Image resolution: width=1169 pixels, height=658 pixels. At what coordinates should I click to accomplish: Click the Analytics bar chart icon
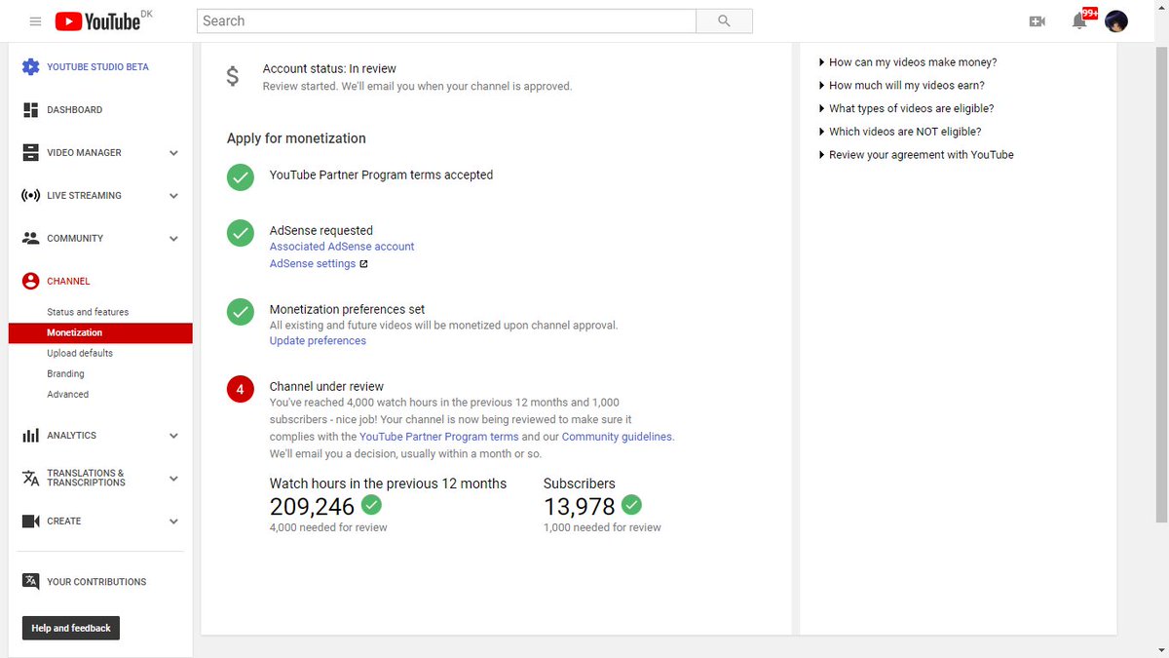click(30, 436)
